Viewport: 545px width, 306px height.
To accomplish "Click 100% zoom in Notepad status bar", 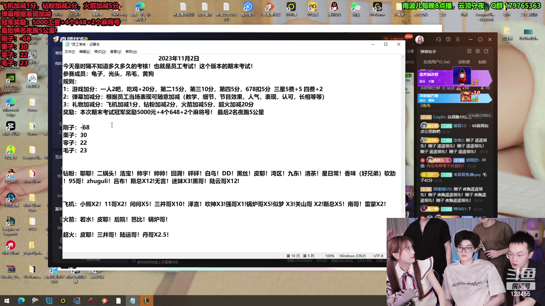I will pos(330,256).
